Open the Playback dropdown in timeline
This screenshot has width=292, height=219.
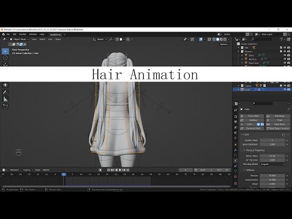[x=15, y=170]
